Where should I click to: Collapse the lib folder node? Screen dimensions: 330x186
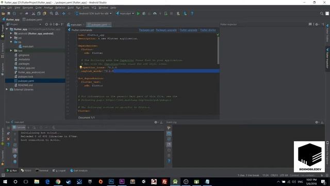11,42
